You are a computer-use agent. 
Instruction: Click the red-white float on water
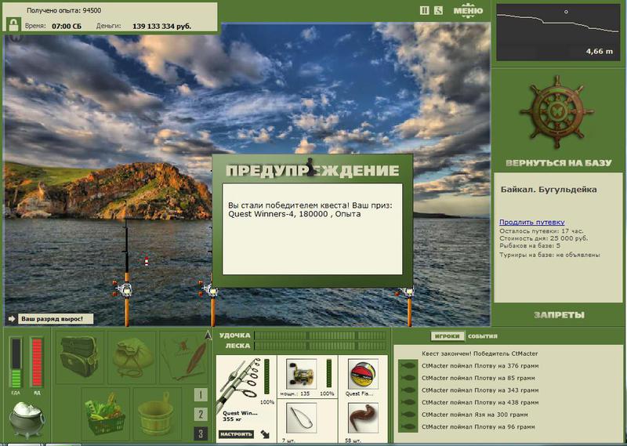(x=147, y=261)
